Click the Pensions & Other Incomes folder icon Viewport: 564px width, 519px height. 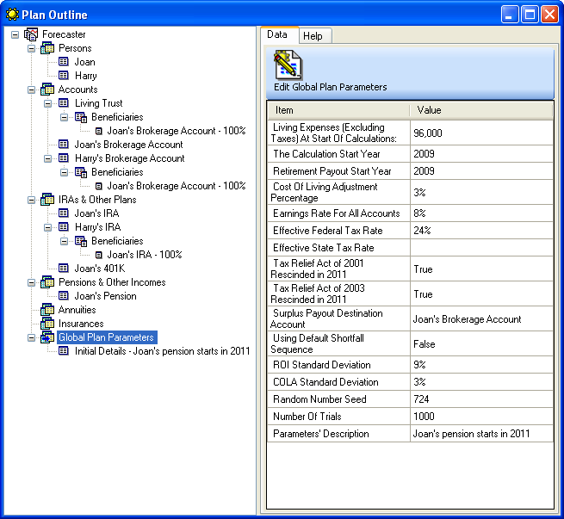[x=47, y=282]
